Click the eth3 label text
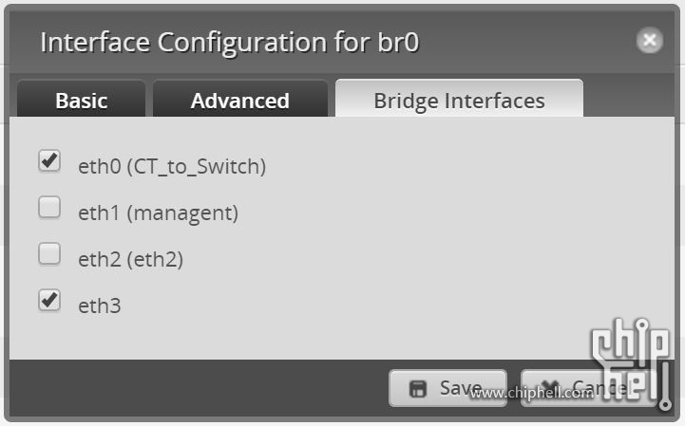This screenshot has width=685, height=426. (100, 306)
